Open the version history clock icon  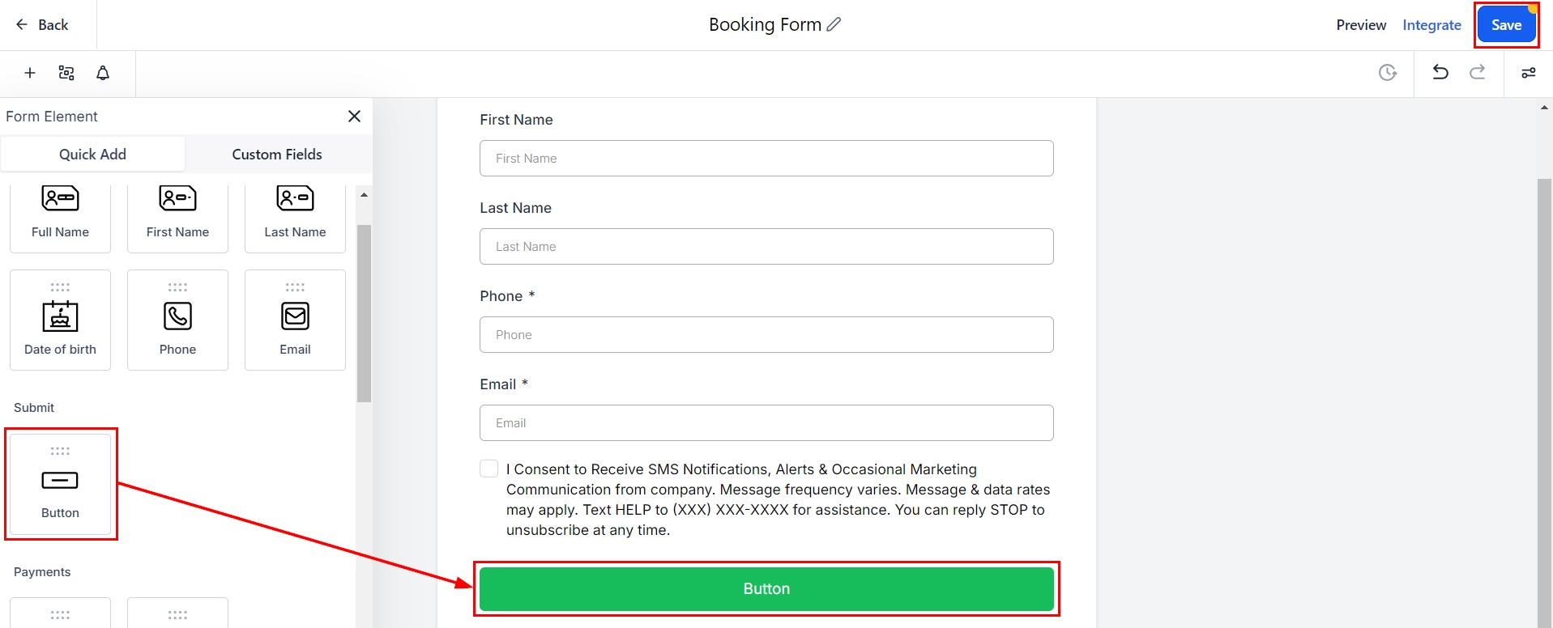click(1388, 73)
